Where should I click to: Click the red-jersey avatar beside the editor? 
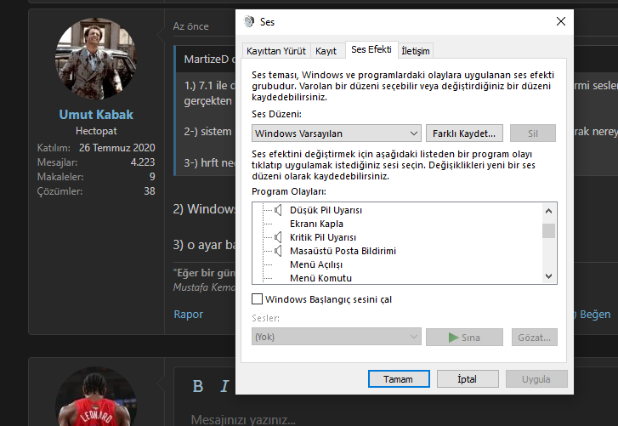pos(96,396)
